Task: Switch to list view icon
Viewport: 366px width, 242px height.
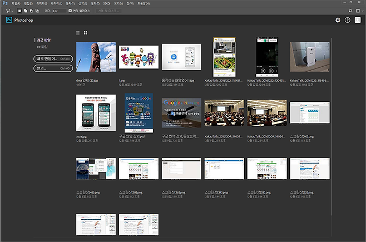Action: click(78, 33)
